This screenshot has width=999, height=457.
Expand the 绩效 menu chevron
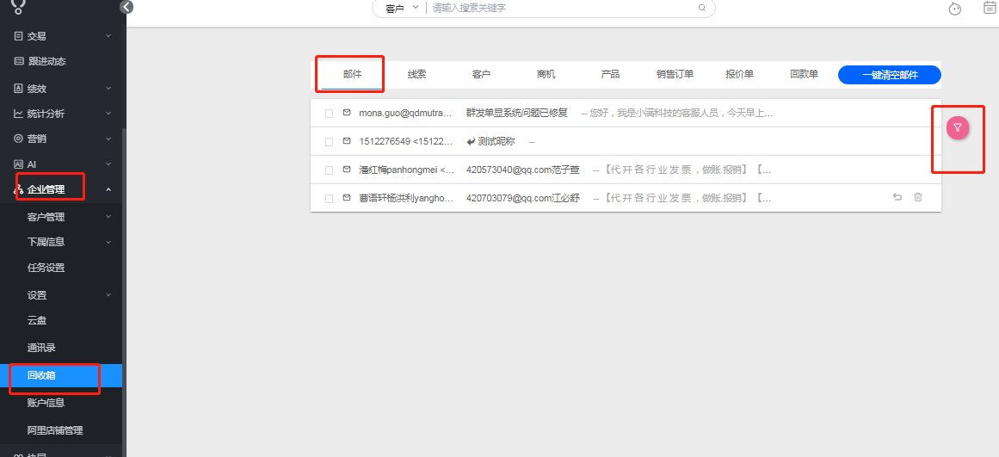108,88
